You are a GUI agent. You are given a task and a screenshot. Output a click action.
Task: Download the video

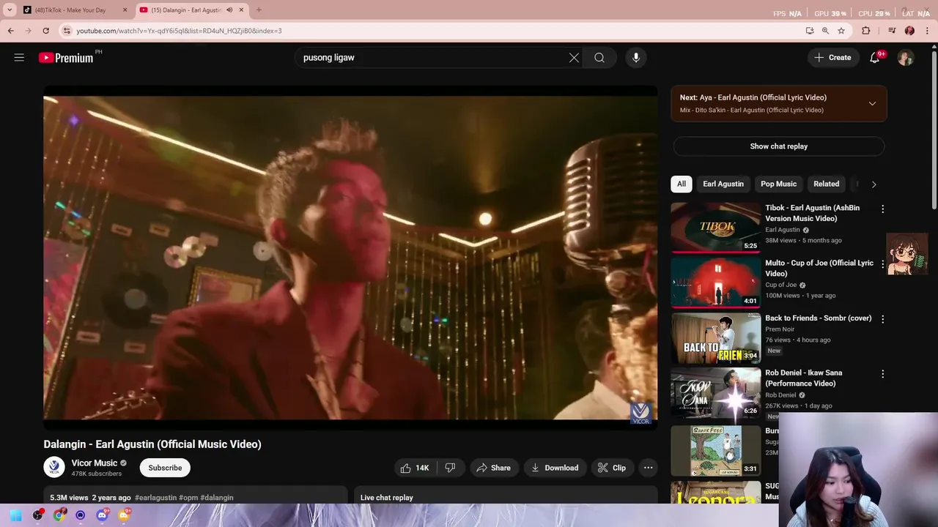click(x=555, y=468)
